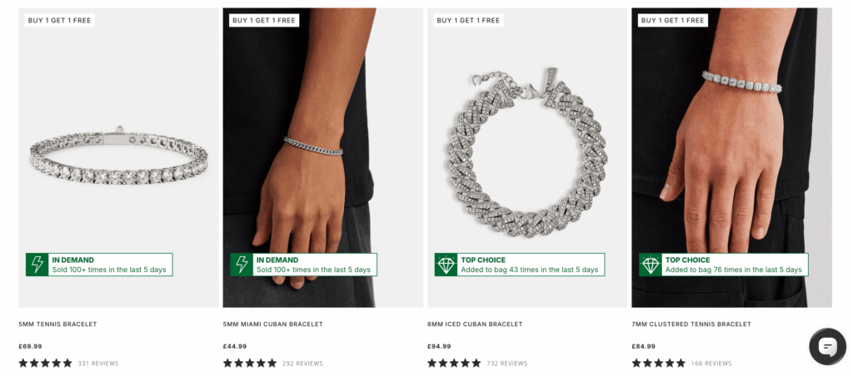Viewport: 853px width, 376px height.
Task: Click Buy 1 Get 1 Free badge on Miami Cuban
Action: [x=264, y=20]
